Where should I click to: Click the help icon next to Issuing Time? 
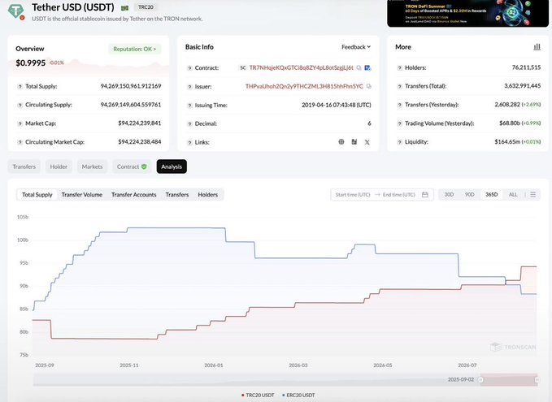189,105
